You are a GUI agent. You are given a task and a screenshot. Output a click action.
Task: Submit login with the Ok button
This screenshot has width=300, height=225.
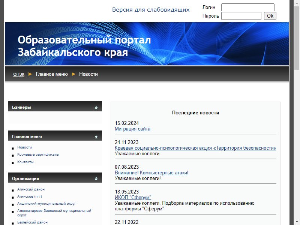pos(270,16)
